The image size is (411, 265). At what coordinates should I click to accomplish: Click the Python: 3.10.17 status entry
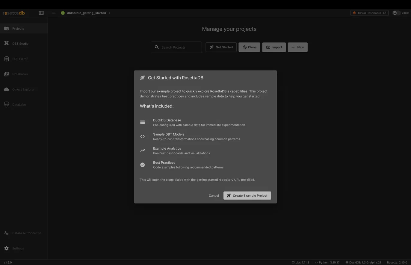tap(327, 263)
